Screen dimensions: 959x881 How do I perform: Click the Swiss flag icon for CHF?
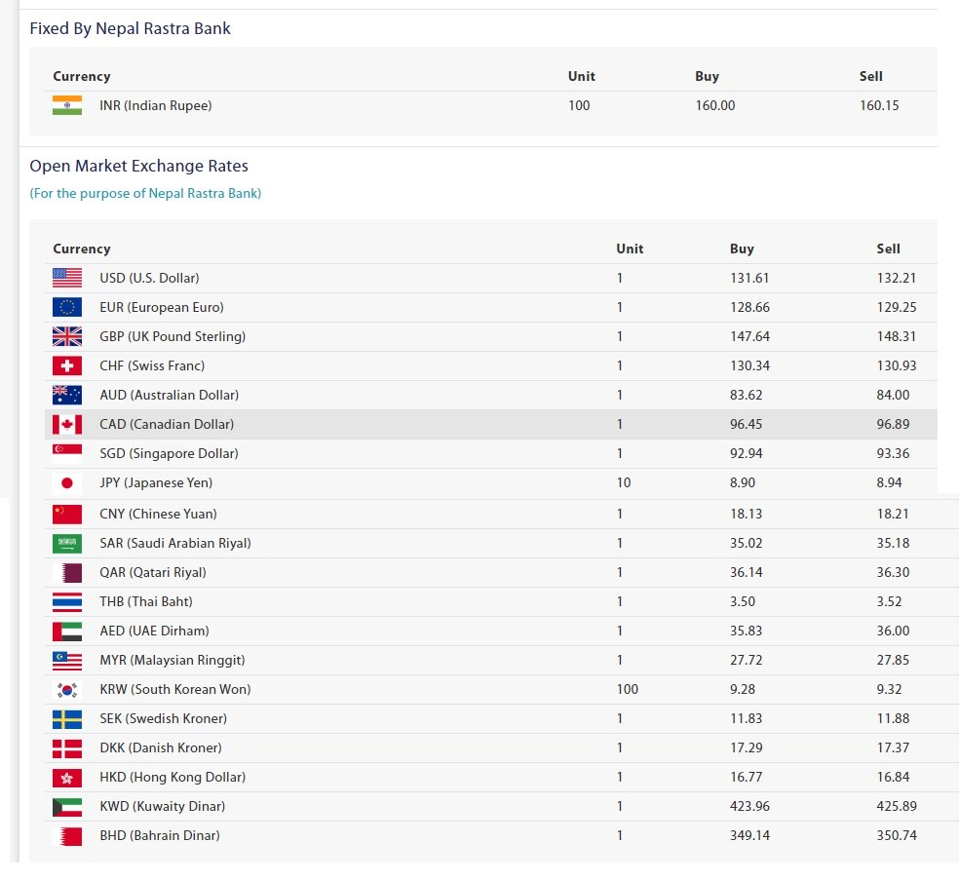[x=67, y=365]
